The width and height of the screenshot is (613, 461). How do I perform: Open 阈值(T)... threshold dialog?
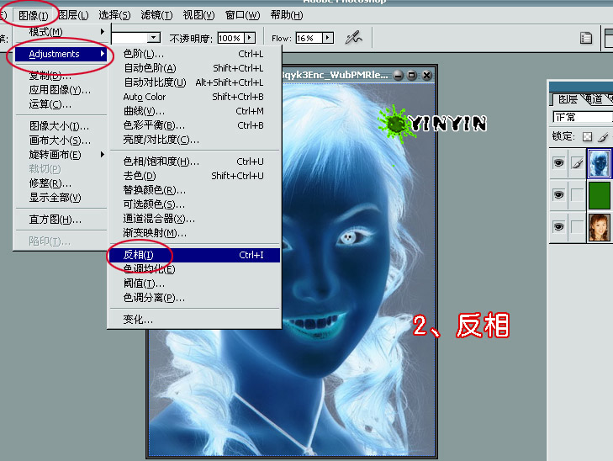tap(194, 283)
